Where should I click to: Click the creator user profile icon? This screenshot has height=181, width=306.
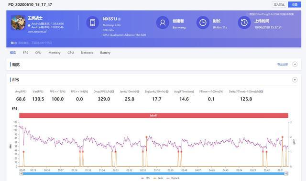(163, 23)
